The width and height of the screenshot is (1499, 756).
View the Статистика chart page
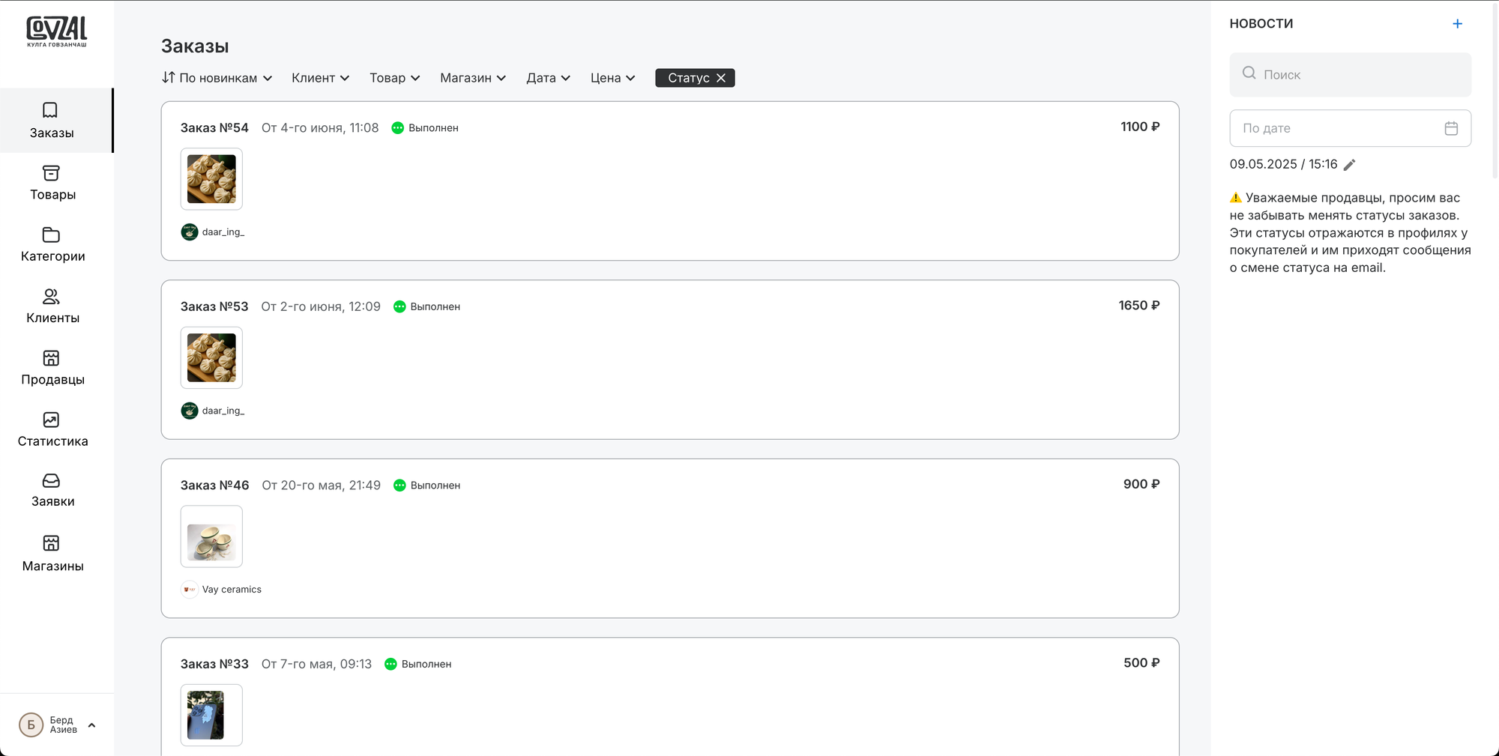click(x=52, y=429)
